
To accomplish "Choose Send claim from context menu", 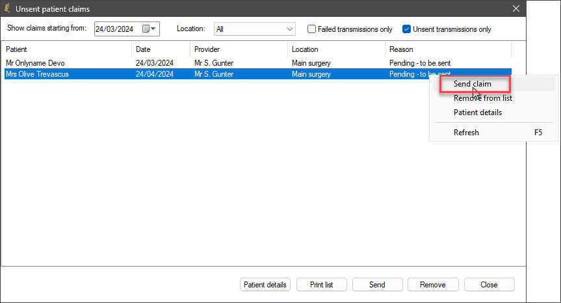I will [473, 84].
